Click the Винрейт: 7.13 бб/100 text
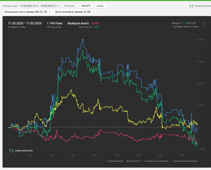 tap(184, 23)
